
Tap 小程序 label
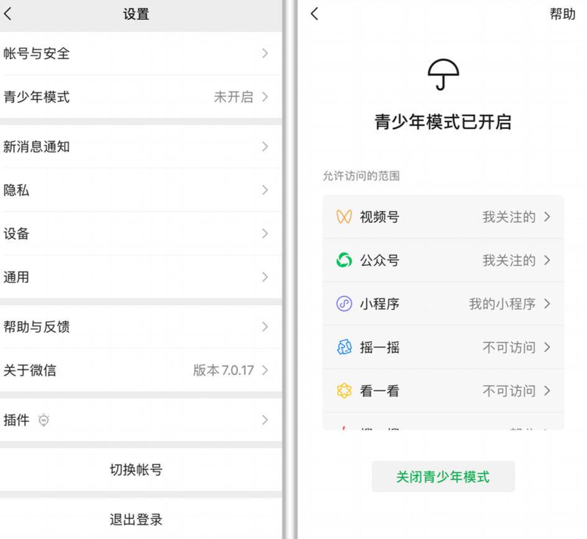pos(380,304)
